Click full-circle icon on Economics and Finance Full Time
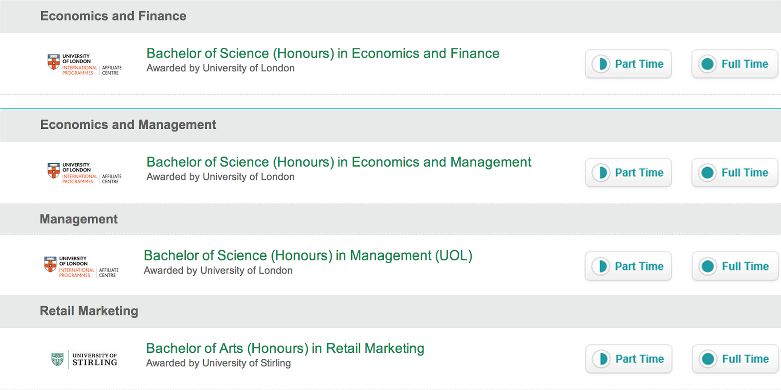The width and height of the screenshot is (781, 390). [x=708, y=64]
